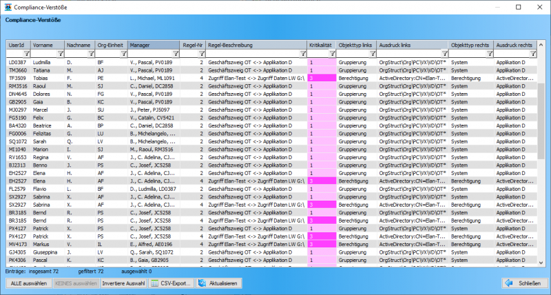Sort by the Objekttyp links column header
The width and height of the screenshot is (551, 295).
click(356, 45)
